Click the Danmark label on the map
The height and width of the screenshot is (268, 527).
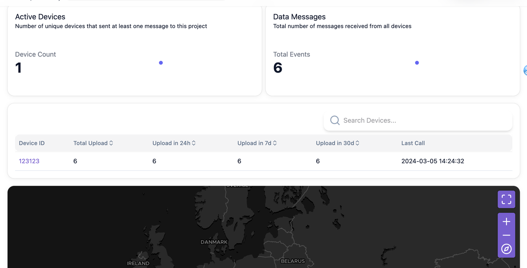click(x=214, y=242)
